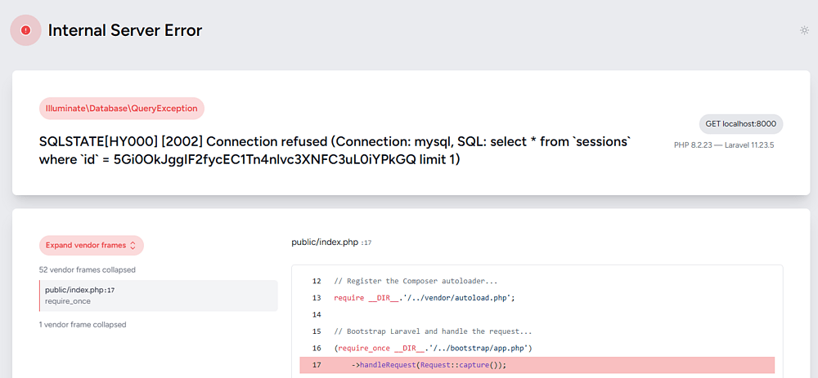The image size is (818, 378).
Task: Click code line 15 Bootstrap Laravel comment
Action: [431, 331]
